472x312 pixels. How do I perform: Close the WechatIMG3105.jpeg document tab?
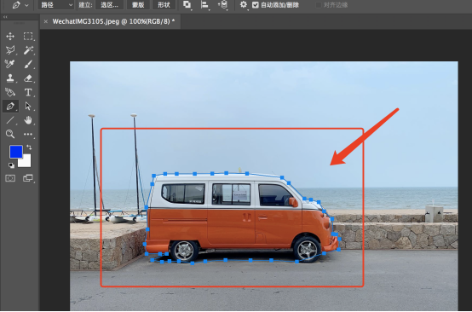coord(46,21)
